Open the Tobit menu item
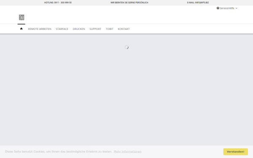Screen dimensions: 253x158 click(x=109, y=29)
